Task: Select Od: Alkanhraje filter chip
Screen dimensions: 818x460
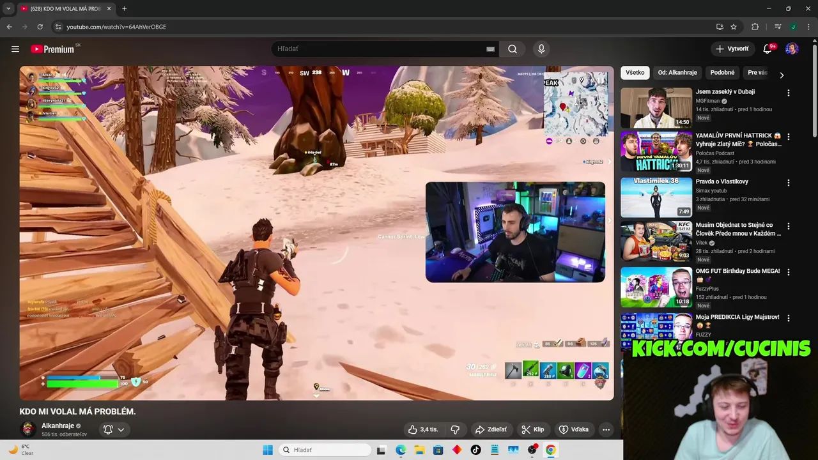Action: pos(677,72)
